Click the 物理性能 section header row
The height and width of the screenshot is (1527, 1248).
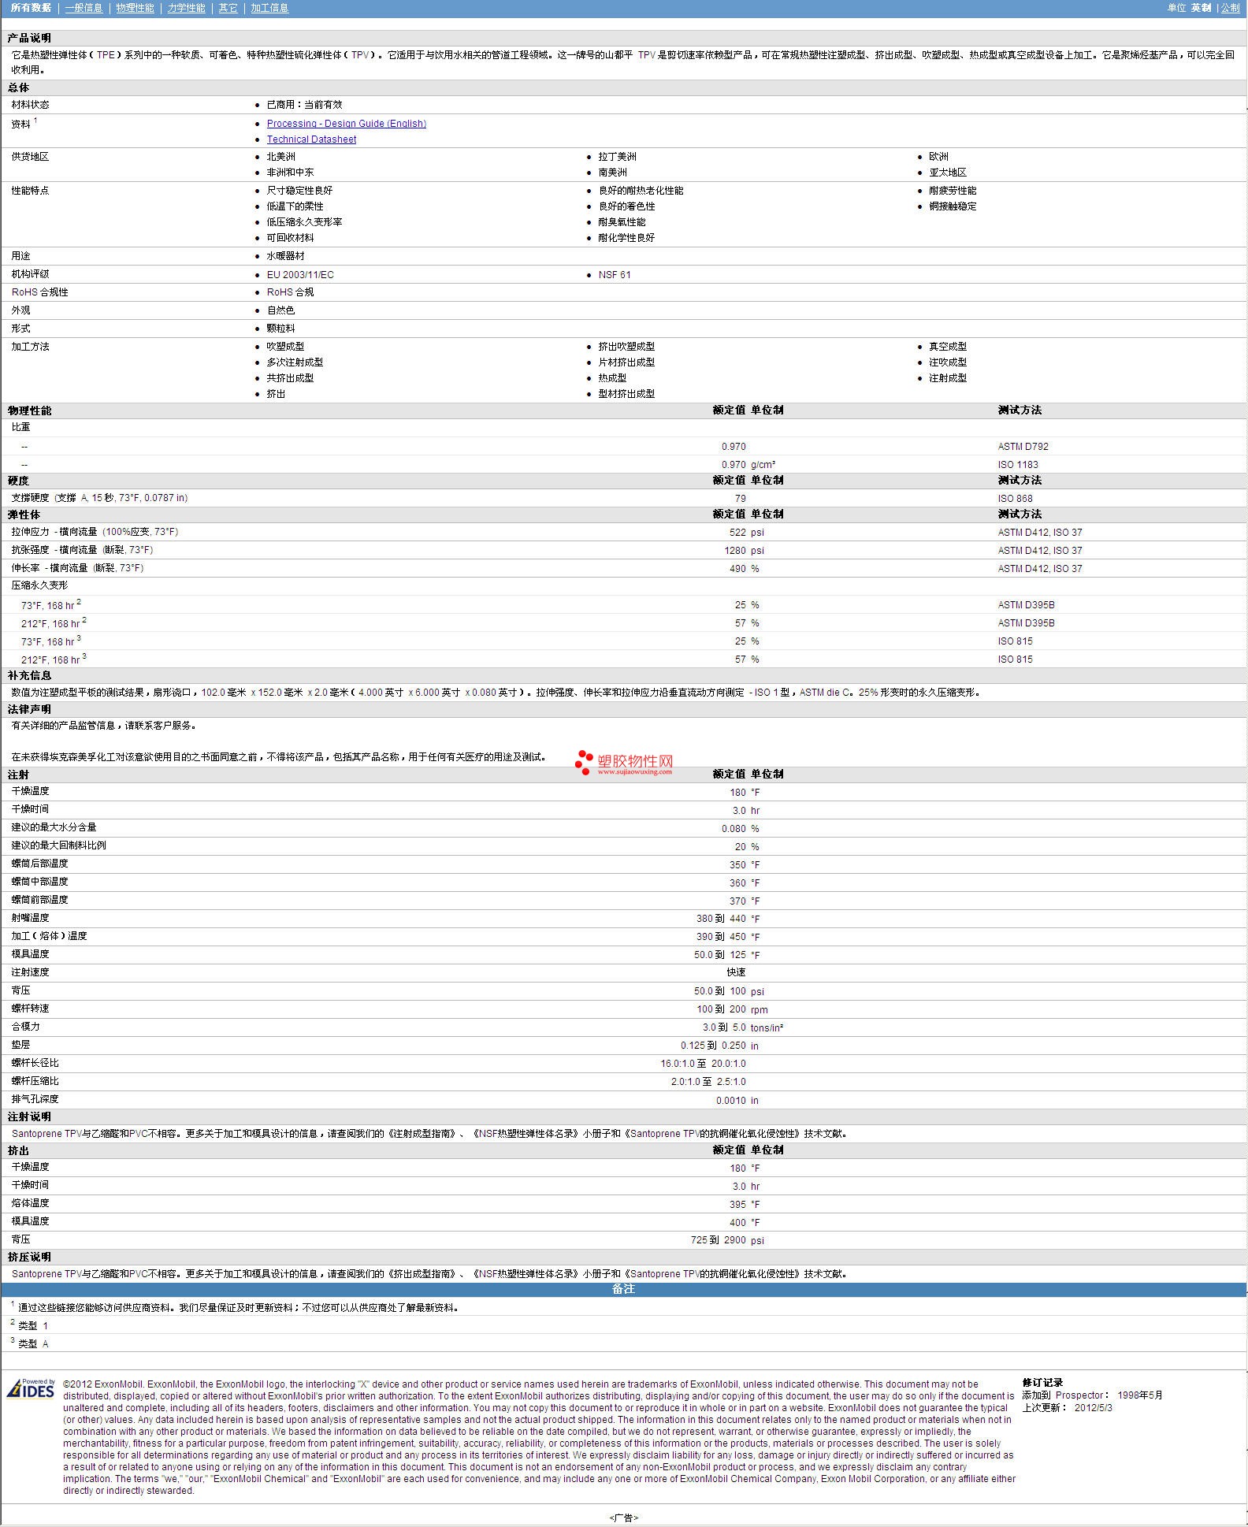point(30,411)
